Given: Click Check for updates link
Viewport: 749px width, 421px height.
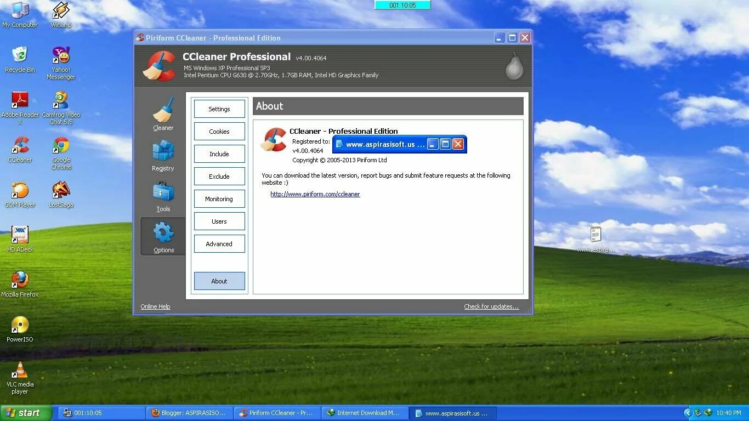Looking at the screenshot, I should point(491,306).
